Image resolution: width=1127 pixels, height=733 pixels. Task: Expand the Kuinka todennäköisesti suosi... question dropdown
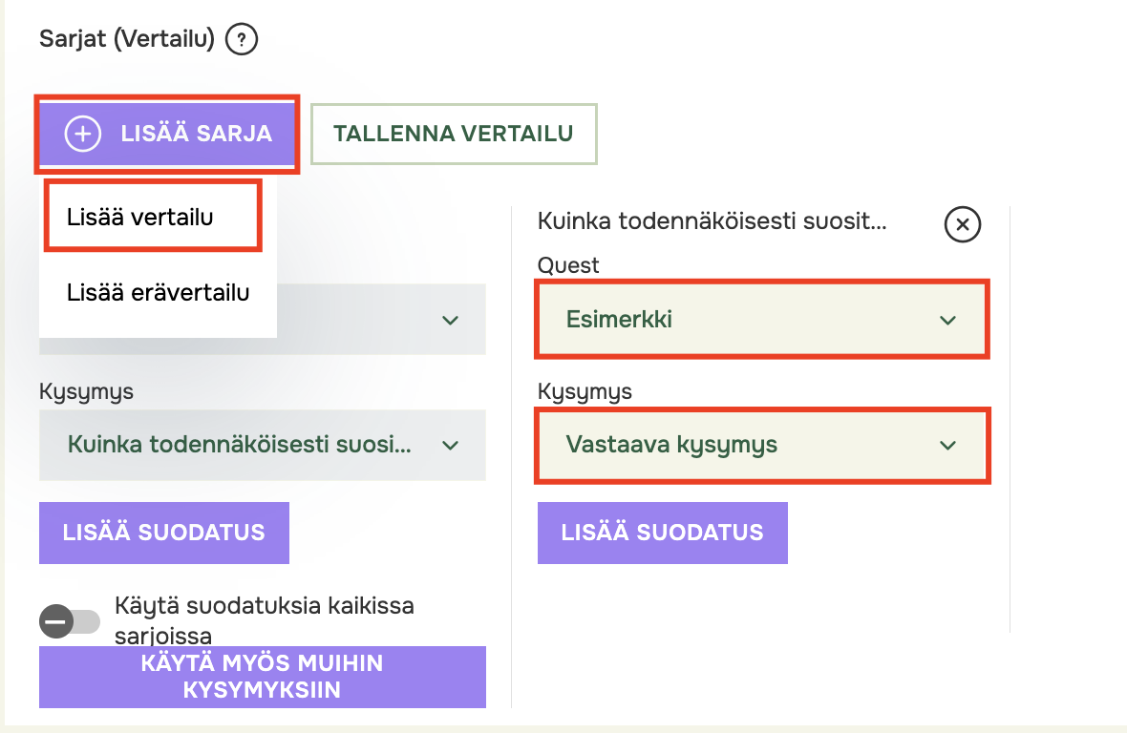coord(263,445)
